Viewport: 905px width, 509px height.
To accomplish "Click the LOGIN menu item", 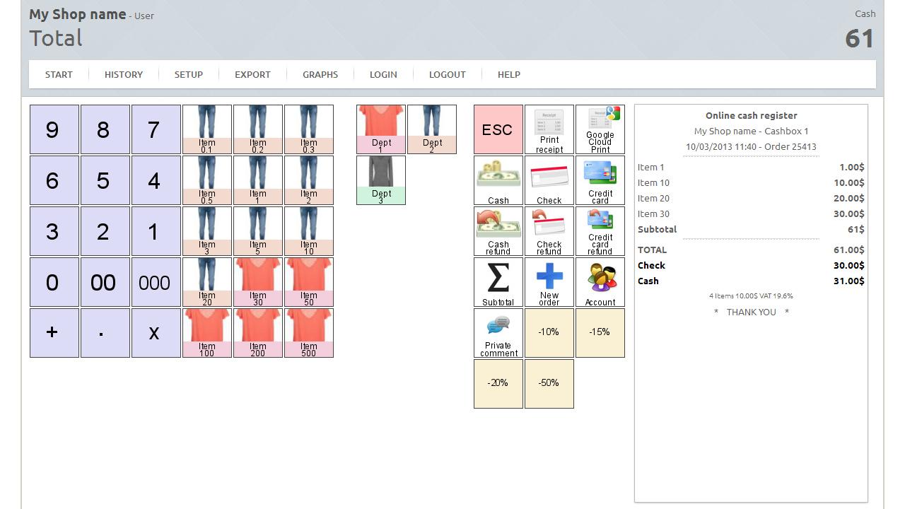I will (383, 74).
